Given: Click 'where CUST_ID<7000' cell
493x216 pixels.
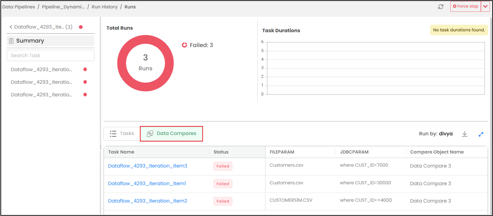Looking at the screenshot, I should pos(364,165).
